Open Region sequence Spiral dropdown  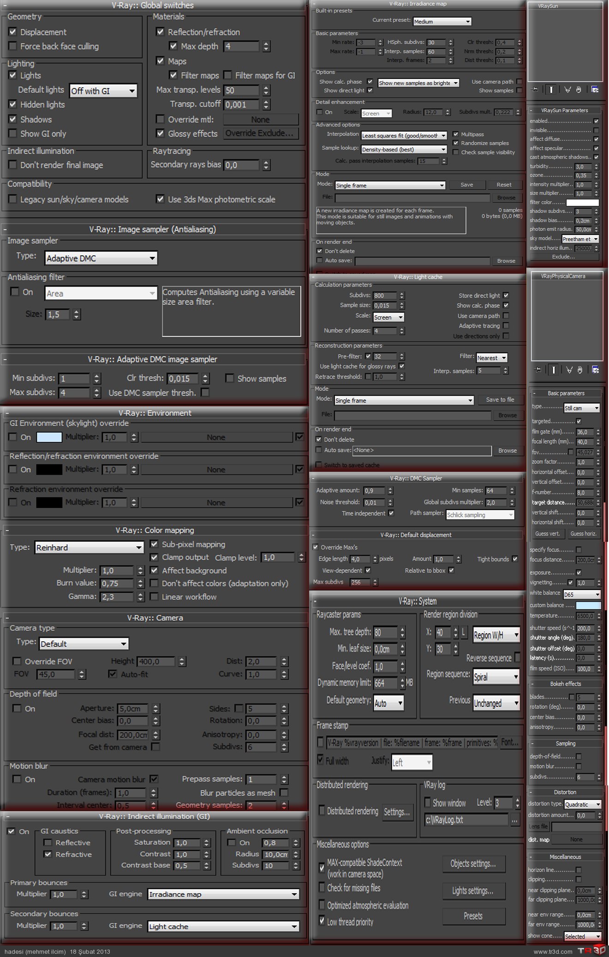point(496,677)
